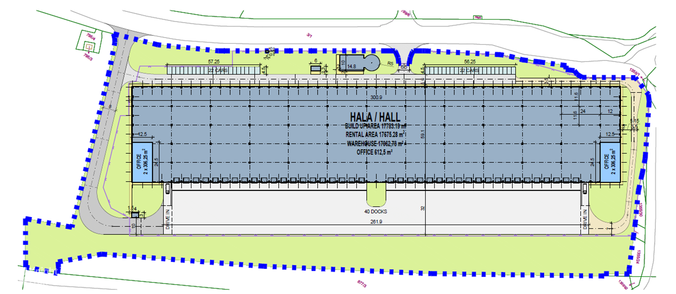Click the parcel number 877/3 label
The height and width of the screenshot is (294, 676).
click(362, 284)
